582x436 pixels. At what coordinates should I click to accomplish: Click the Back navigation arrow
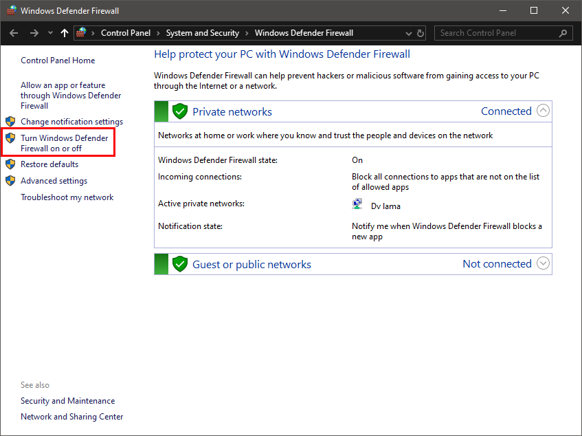(x=14, y=33)
